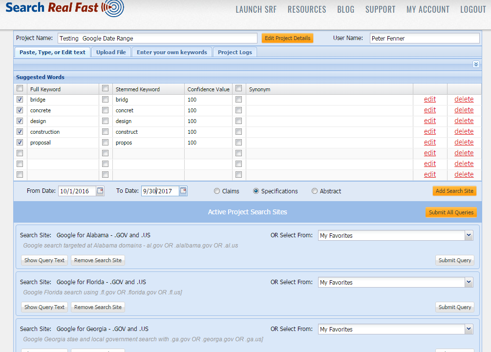This screenshot has width=491, height=352.
Task: Toggle select-all Full Keyword header checkbox
Action: (x=20, y=88)
